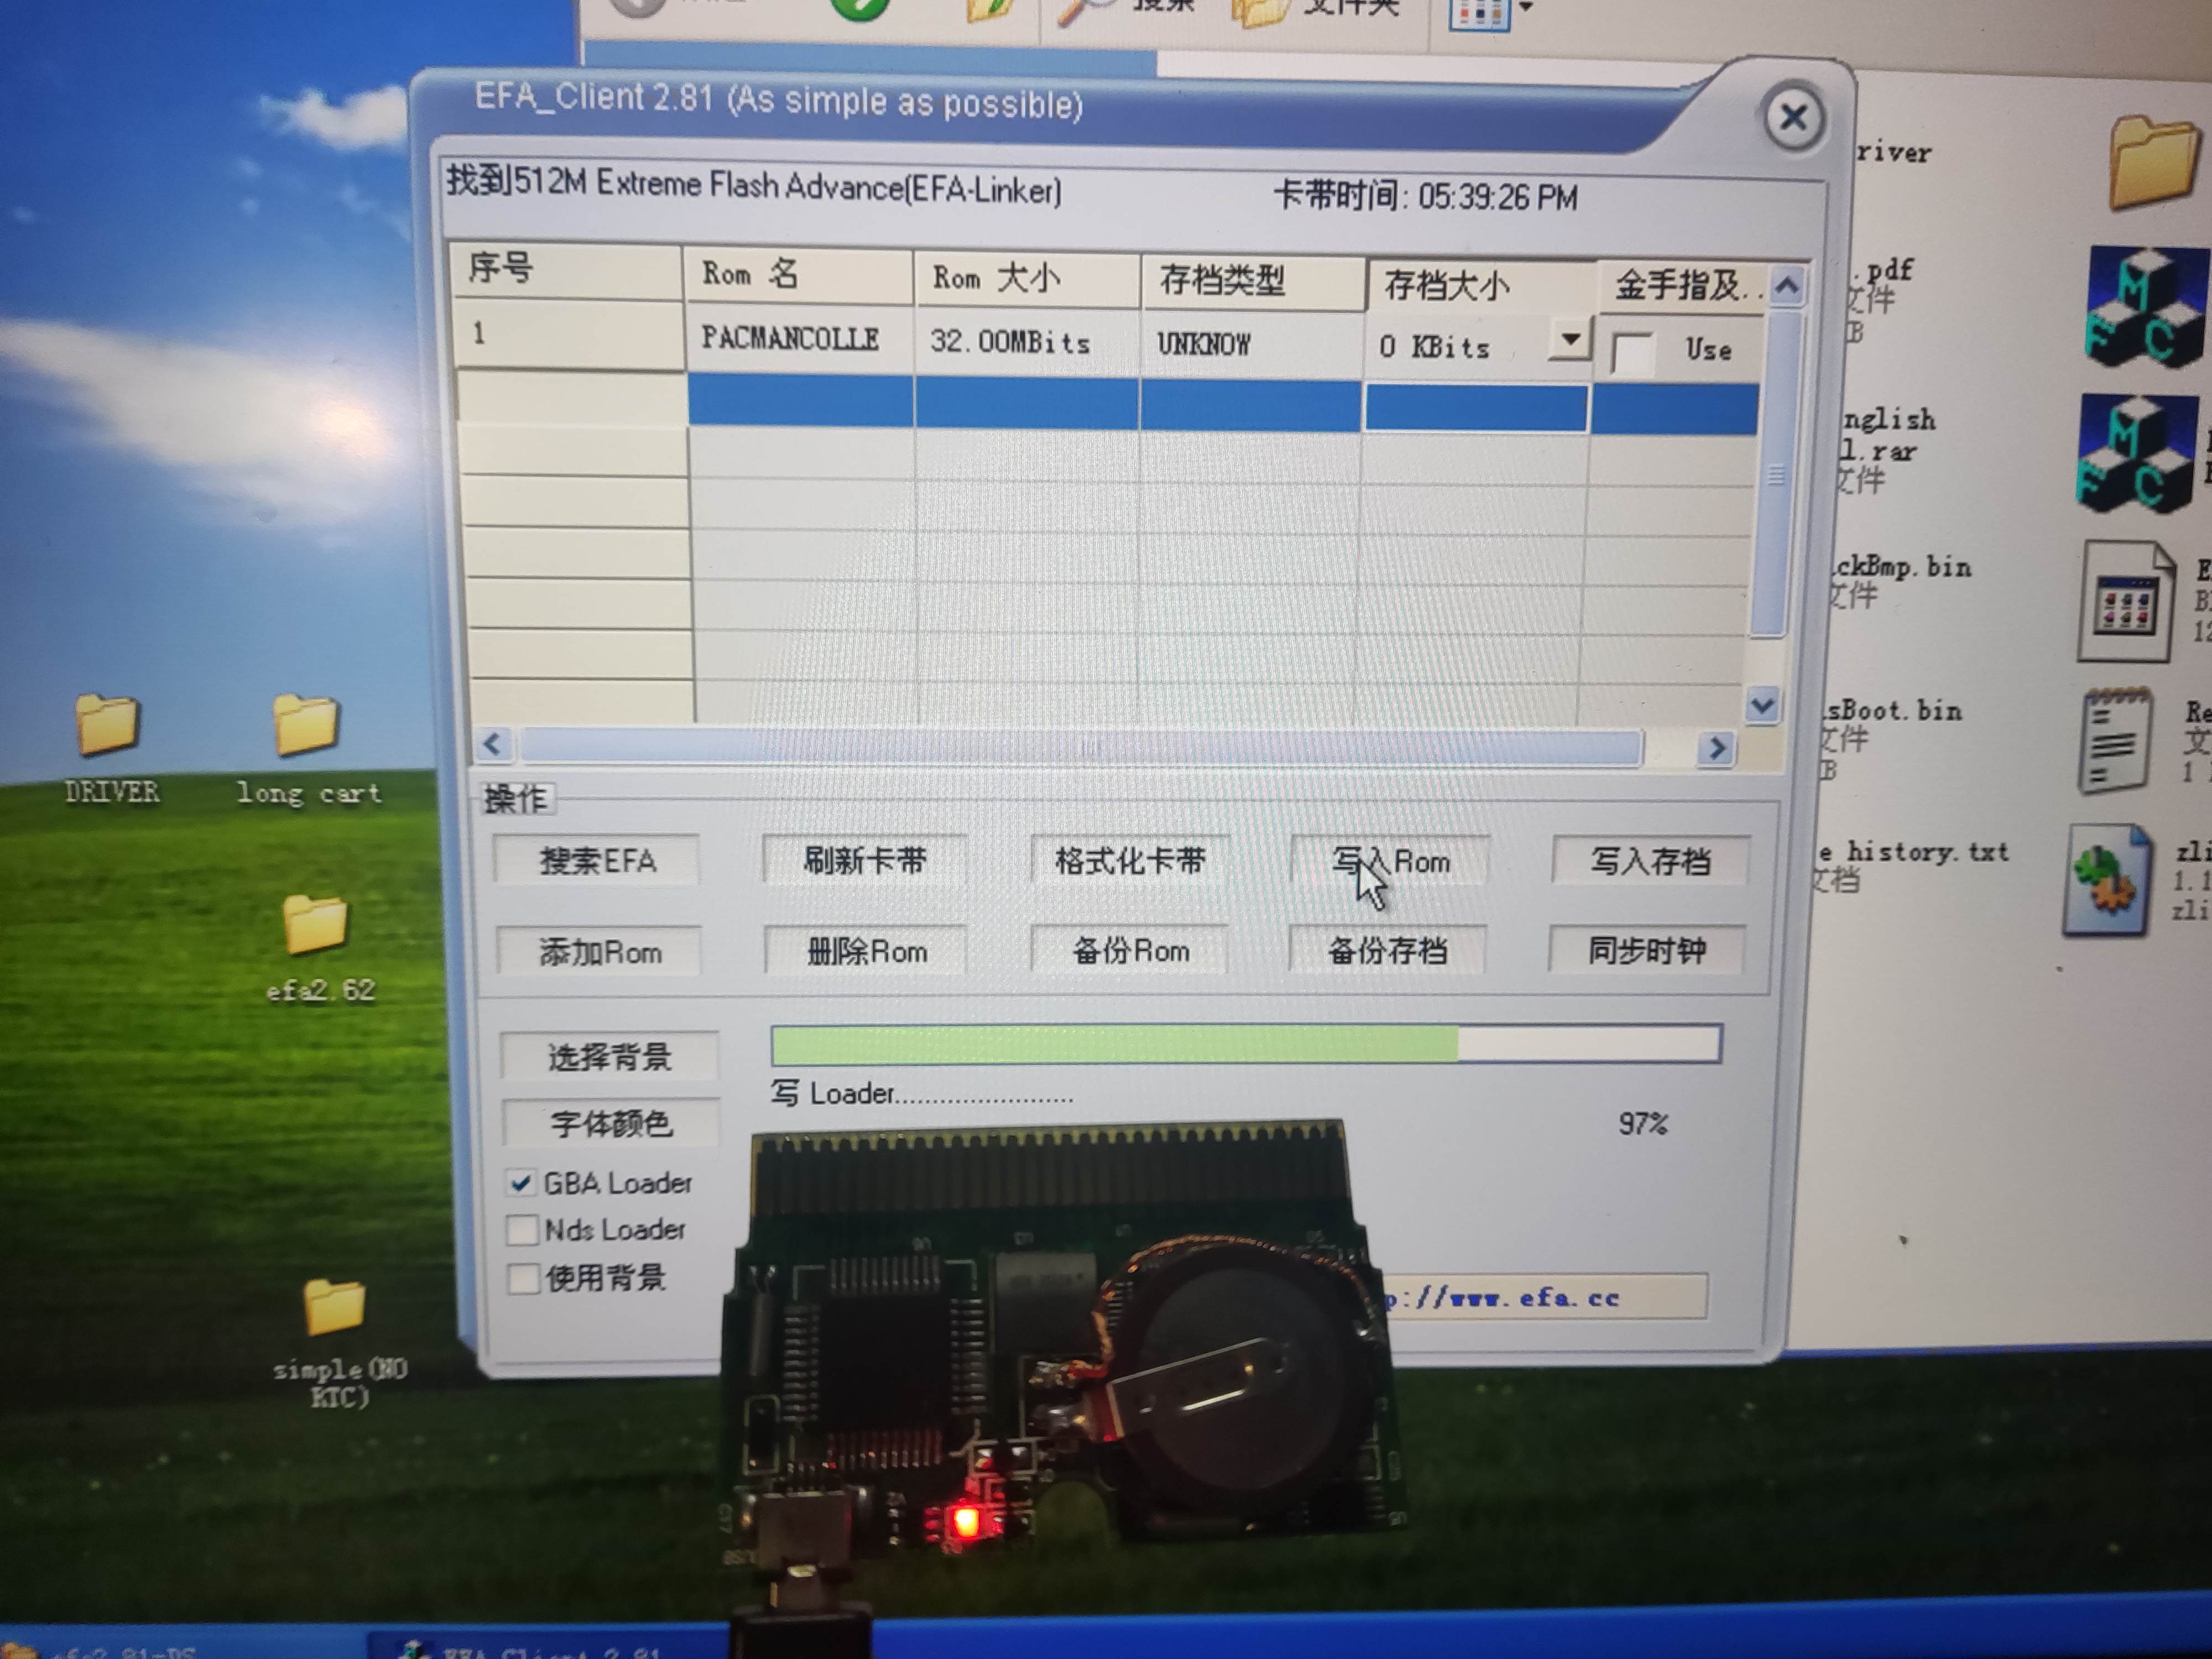The width and height of the screenshot is (2212, 1659).
Task: Select the UNKNOW save type cell
Action: pyautogui.click(x=1252, y=346)
